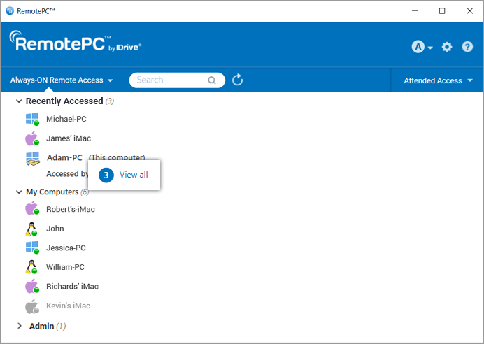Viewport: 484px width, 344px height.
Task: Select the Adam-PC entry
Action: coord(64,157)
